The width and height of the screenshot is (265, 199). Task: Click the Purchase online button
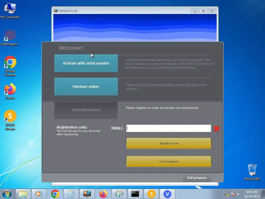[x=86, y=87]
